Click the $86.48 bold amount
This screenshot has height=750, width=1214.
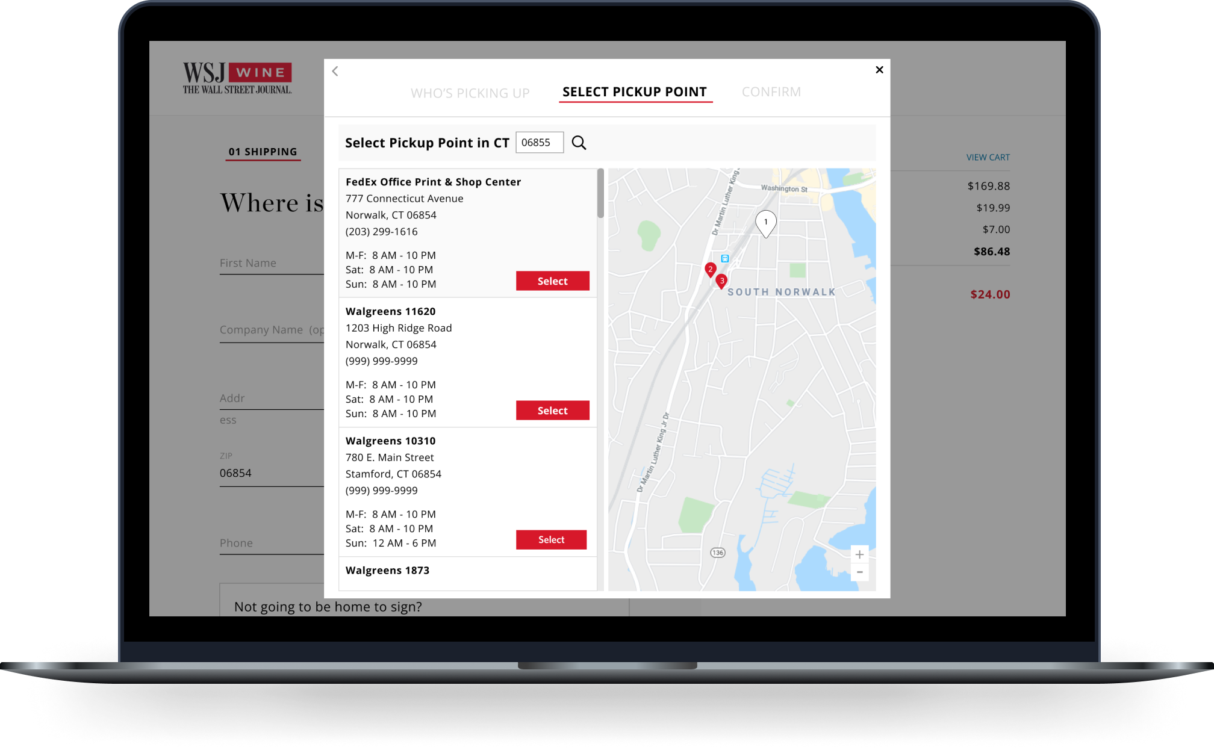click(x=992, y=252)
